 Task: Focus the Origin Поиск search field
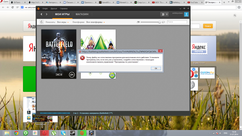pos(177,22)
